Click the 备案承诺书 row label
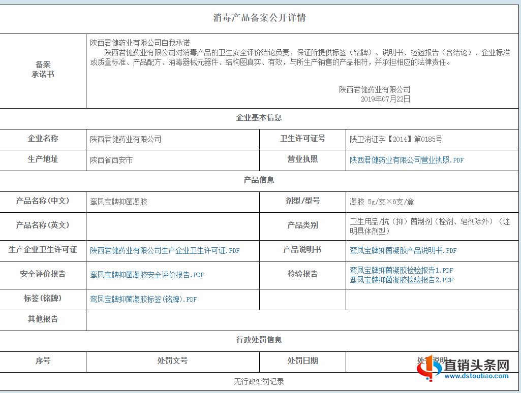Screen dimensions: 521x393 pos(43,70)
